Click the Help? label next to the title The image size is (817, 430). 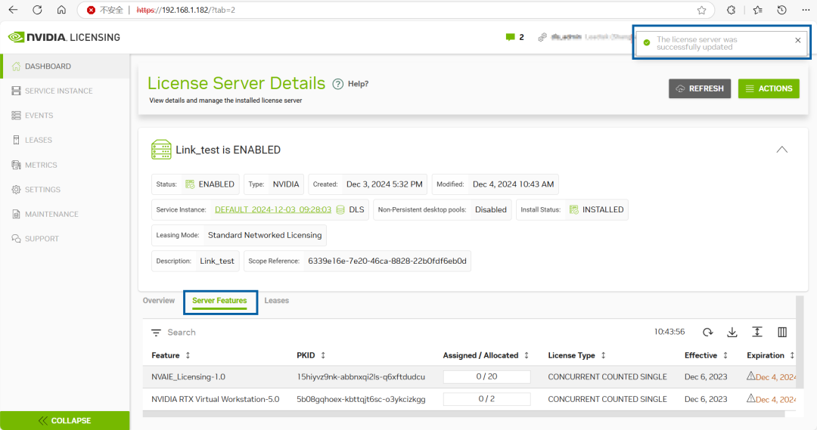tap(358, 84)
